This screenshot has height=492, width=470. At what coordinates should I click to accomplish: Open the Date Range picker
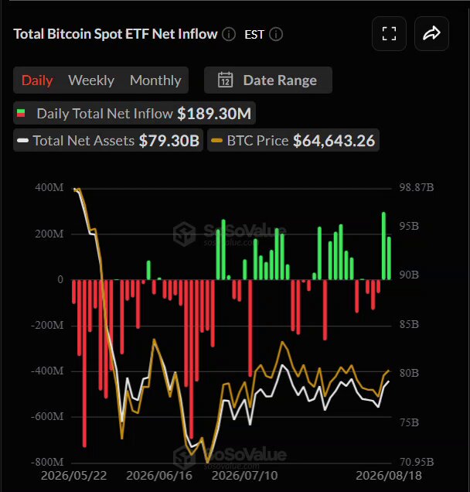pyautogui.click(x=268, y=80)
